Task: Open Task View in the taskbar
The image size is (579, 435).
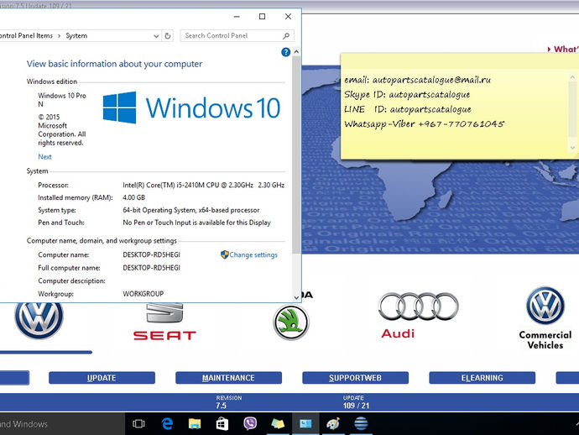Action: (x=138, y=423)
